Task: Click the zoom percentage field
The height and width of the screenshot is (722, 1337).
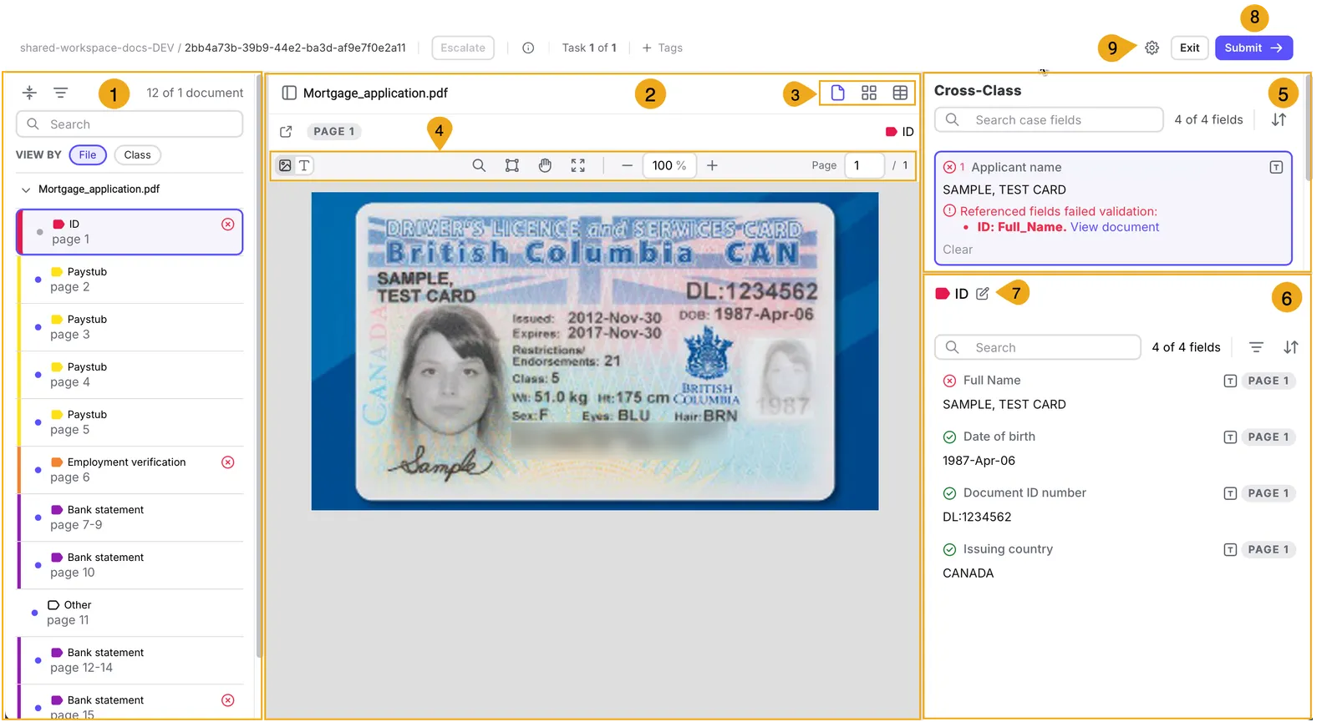Action: (668, 165)
